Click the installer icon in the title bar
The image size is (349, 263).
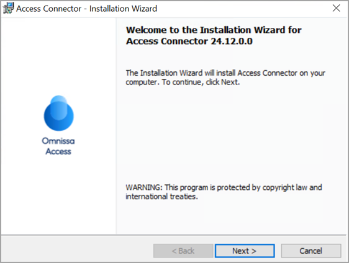[8, 9]
